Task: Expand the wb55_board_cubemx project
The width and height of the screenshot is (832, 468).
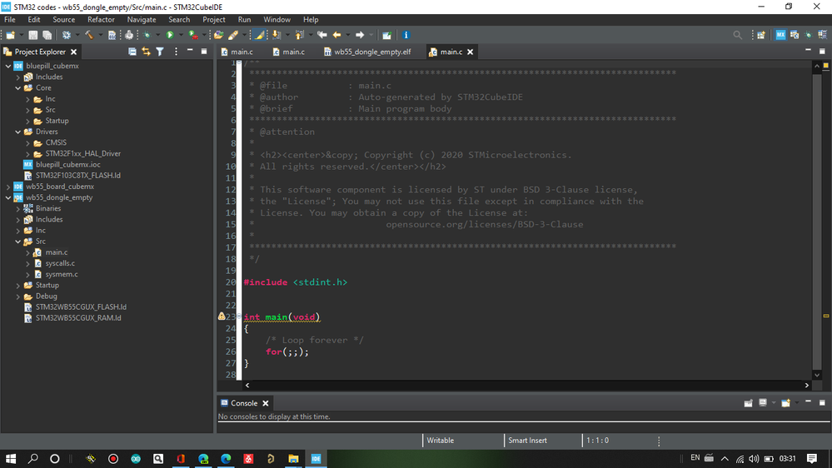Action: (8, 187)
